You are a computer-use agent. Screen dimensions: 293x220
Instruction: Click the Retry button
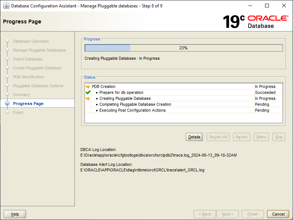click(261, 137)
